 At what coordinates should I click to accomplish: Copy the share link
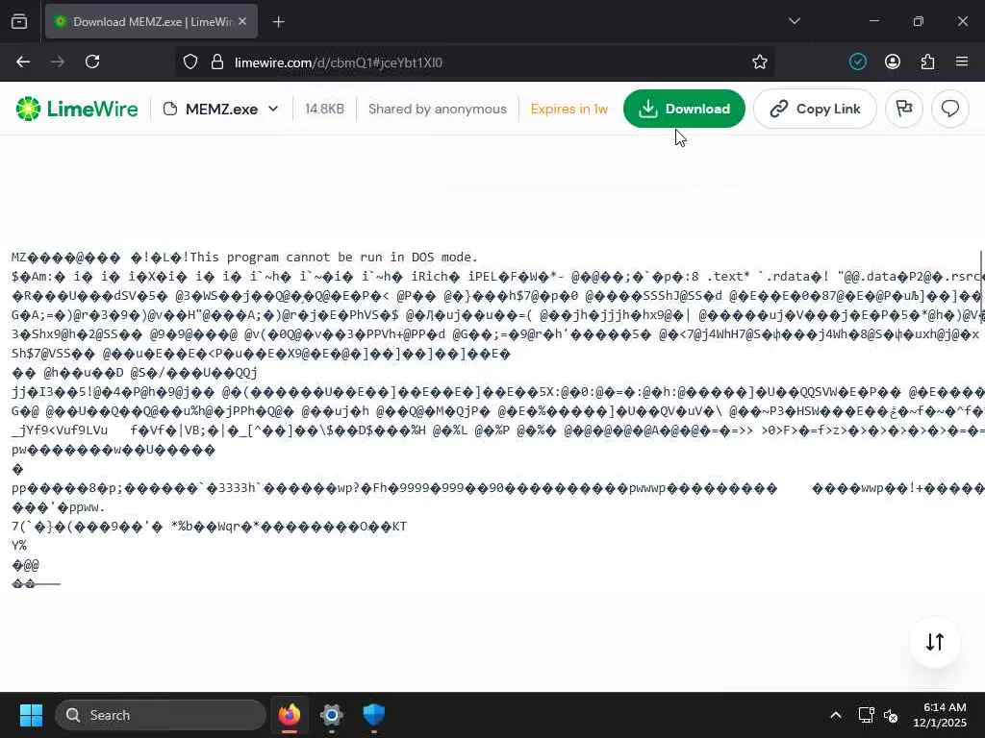(815, 109)
